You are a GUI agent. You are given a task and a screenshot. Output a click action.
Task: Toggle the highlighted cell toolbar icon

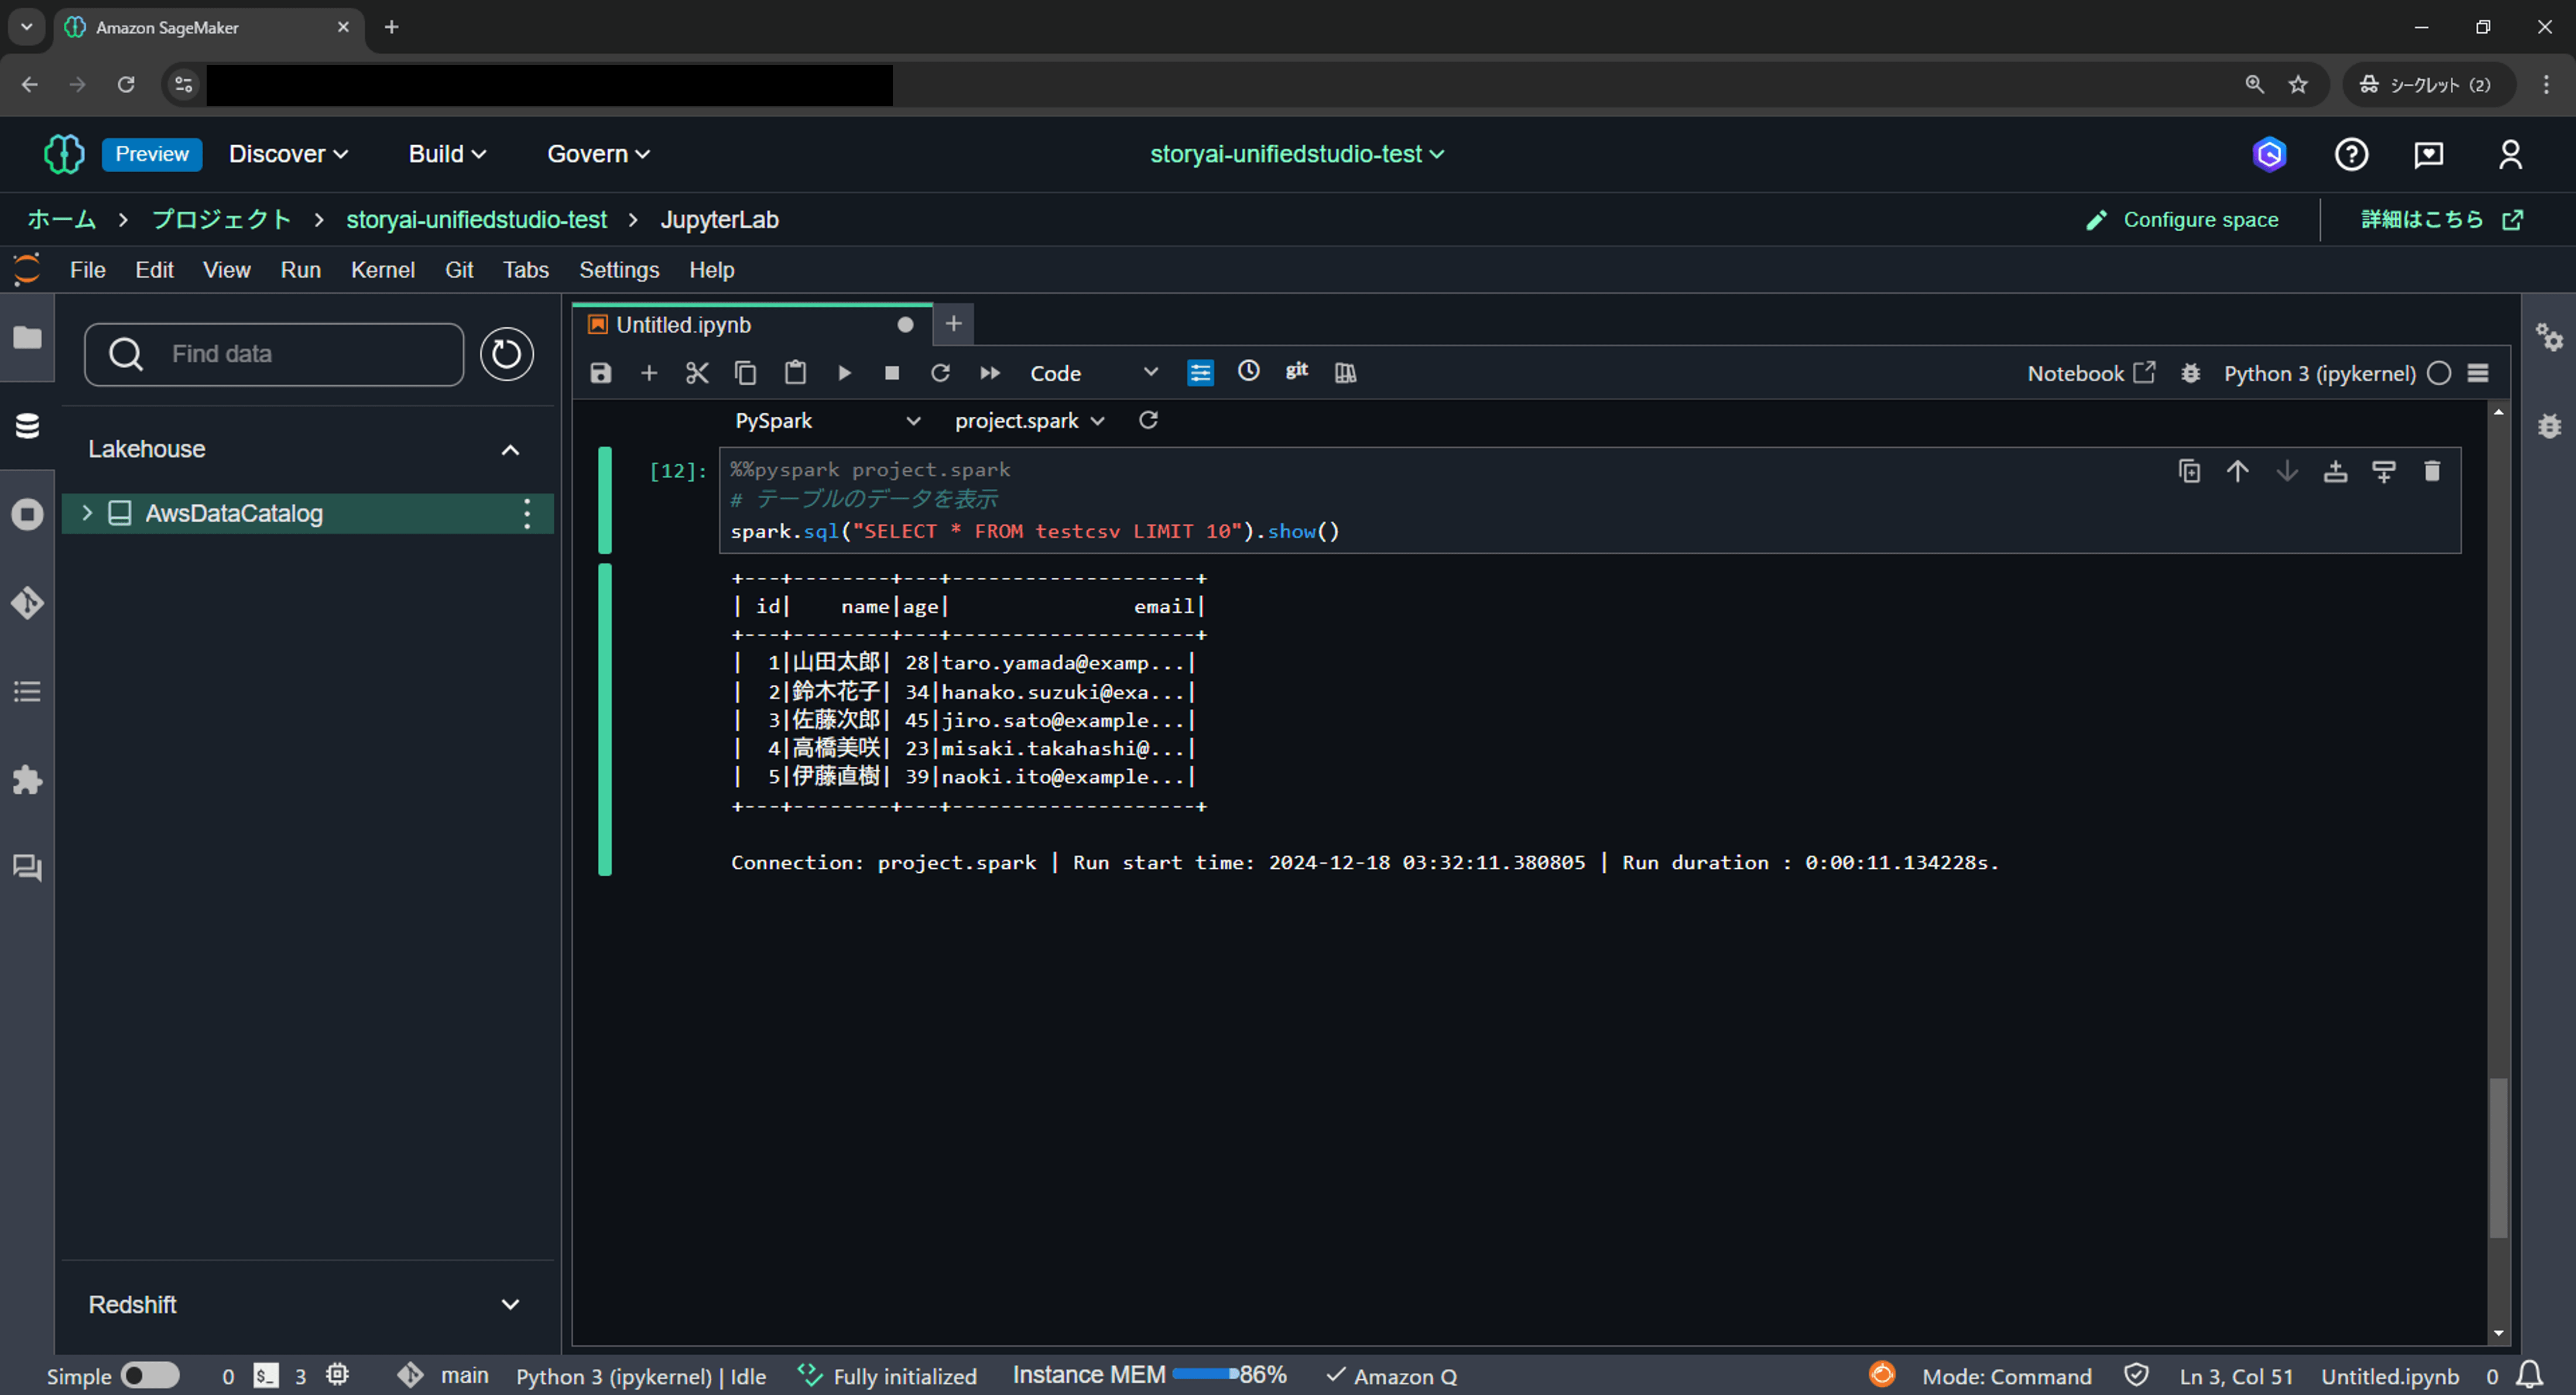pyautogui.click(x=1200, y=373)
